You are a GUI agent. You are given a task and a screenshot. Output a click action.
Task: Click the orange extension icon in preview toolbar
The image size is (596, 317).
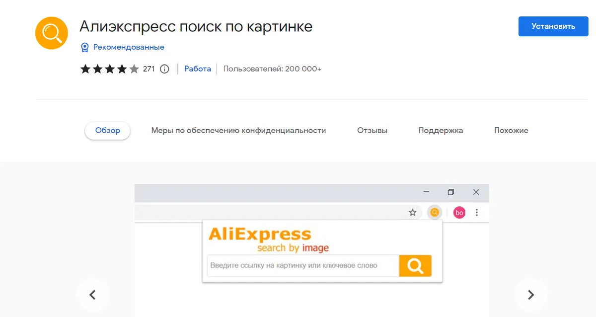pos(434,213)
